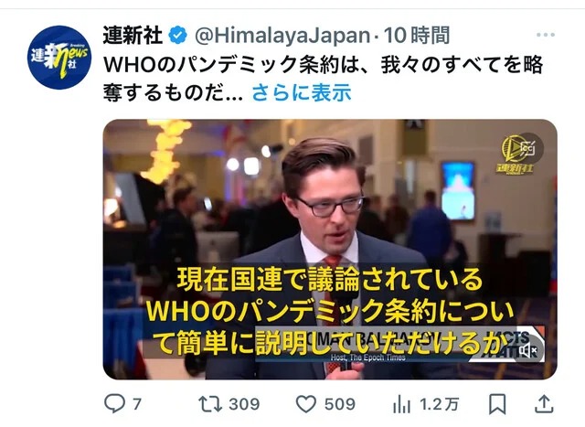Open the 10時間 timestamp link
Screen dimensions: 585x427
coord(417,36)
